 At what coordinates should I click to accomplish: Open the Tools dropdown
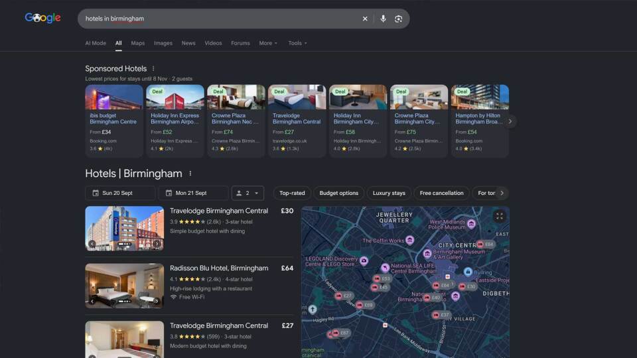tap(297, 43)
